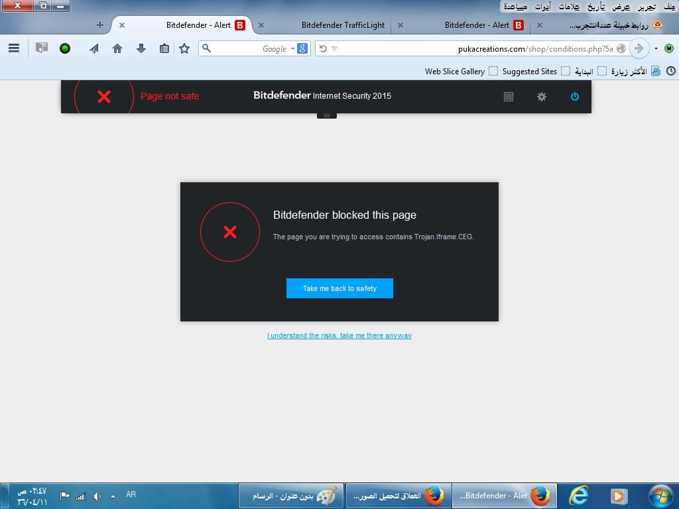679x509 pixels.
Task: Click the AR language indicator
Action: (131, 494)
